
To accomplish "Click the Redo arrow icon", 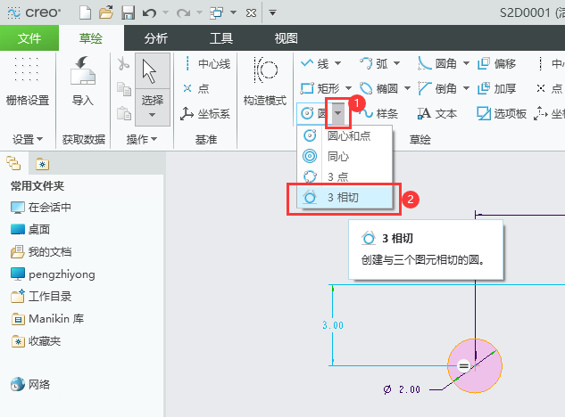I will [x=183, y=13].
